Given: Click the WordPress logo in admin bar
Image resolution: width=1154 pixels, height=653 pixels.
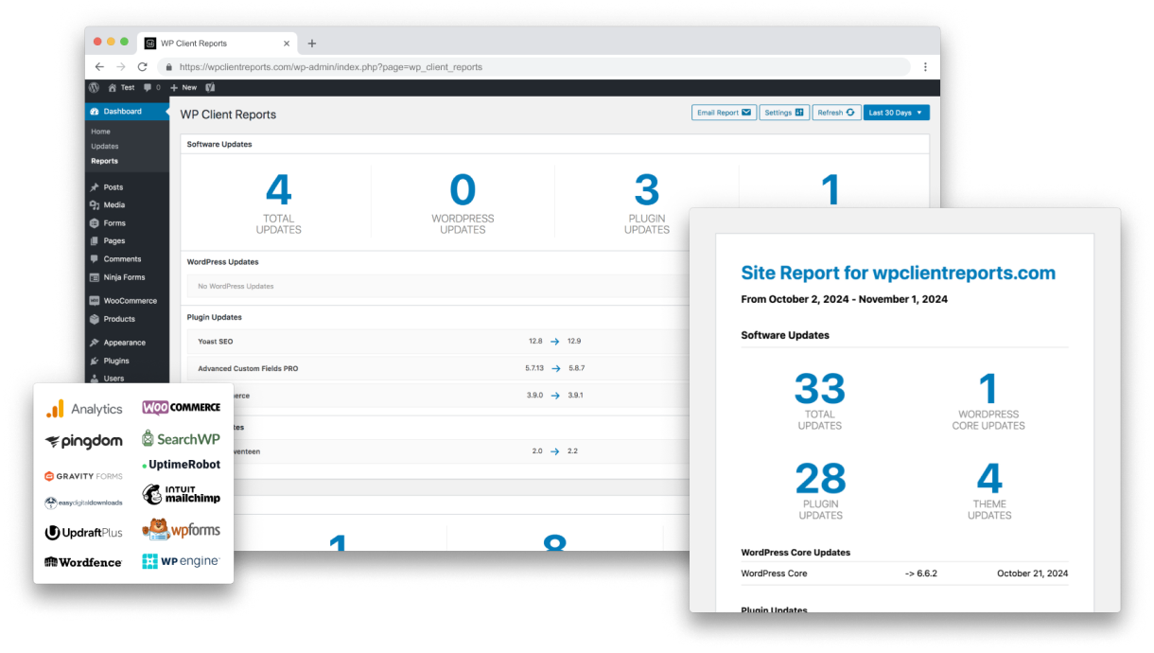Looking at the screenshot, I should 94,87.
